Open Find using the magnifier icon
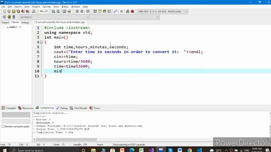Viewport: 271px width, 152px height. tap(53, 11)
